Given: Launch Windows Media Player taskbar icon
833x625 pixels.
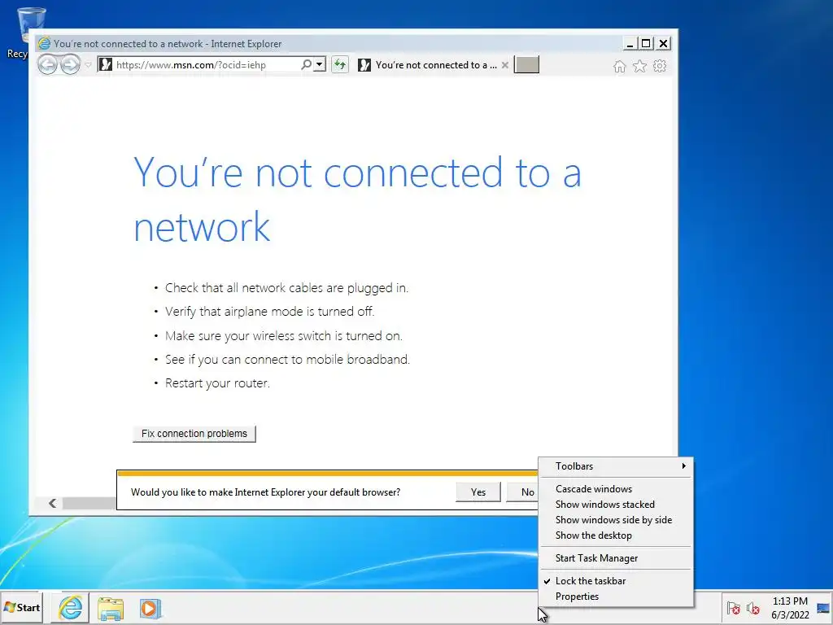Looking at the screenshot, I should click(x=150, y=608).
